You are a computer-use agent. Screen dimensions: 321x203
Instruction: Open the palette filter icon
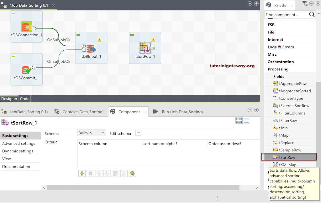tap(304, 3)
